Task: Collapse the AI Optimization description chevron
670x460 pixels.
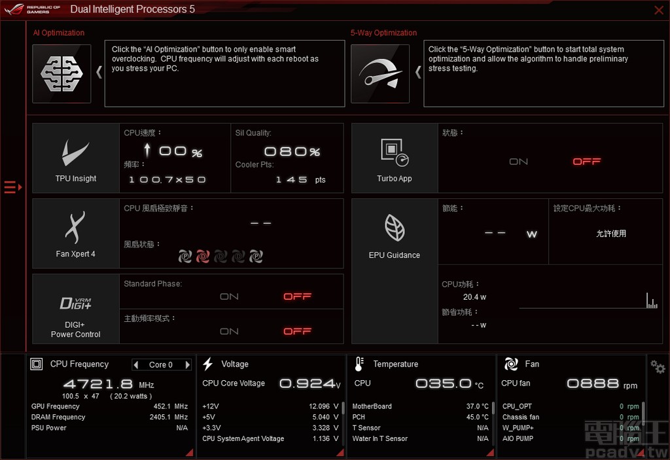Action: [x=99, y=72]
